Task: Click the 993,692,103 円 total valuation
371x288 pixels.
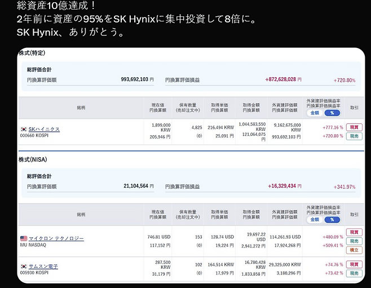Action: (137, 79)
